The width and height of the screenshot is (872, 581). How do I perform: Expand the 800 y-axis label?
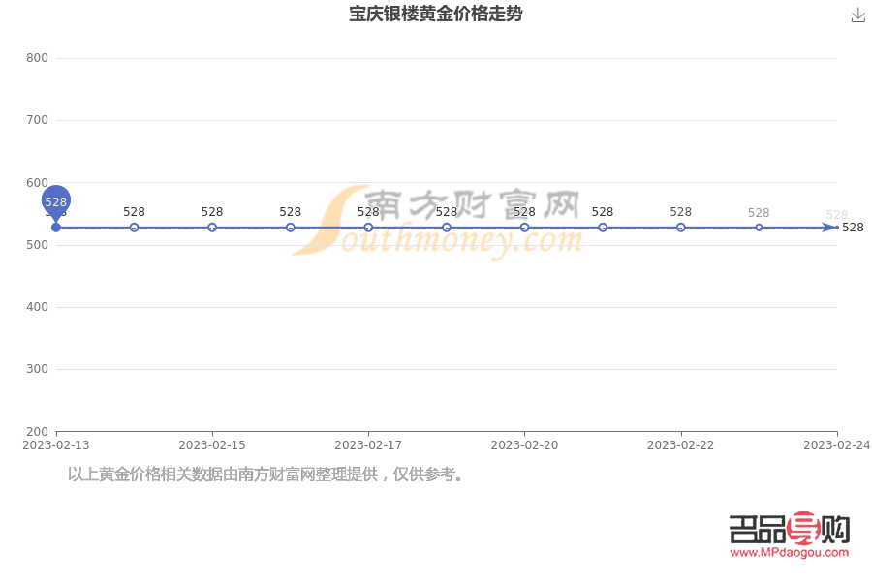(39, 57)
